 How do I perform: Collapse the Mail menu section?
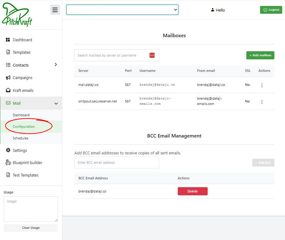click(x=56, y=103)
